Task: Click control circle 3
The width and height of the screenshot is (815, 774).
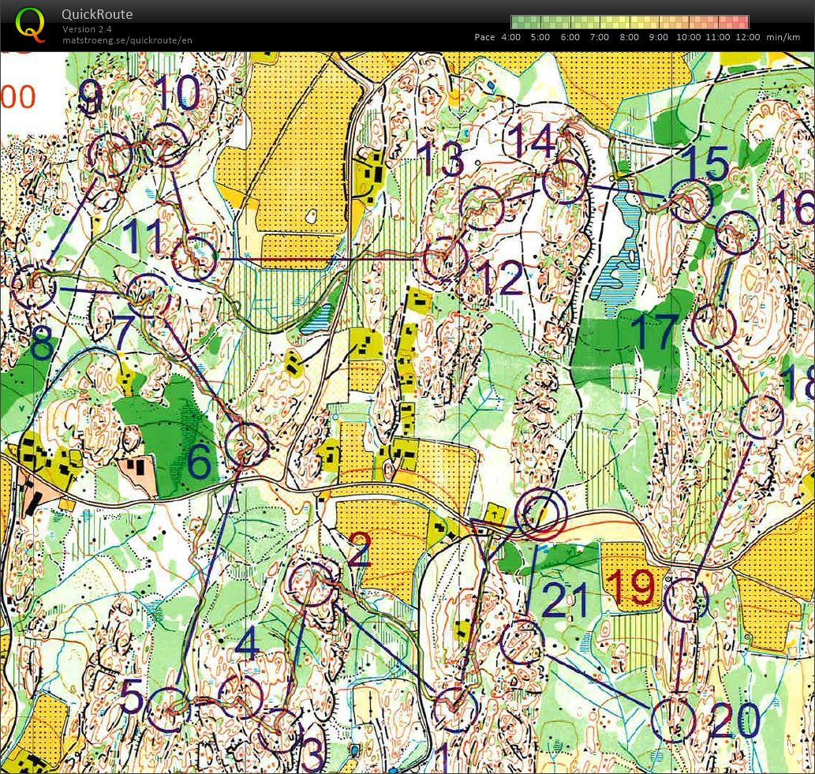Action: tap(279, 729)
